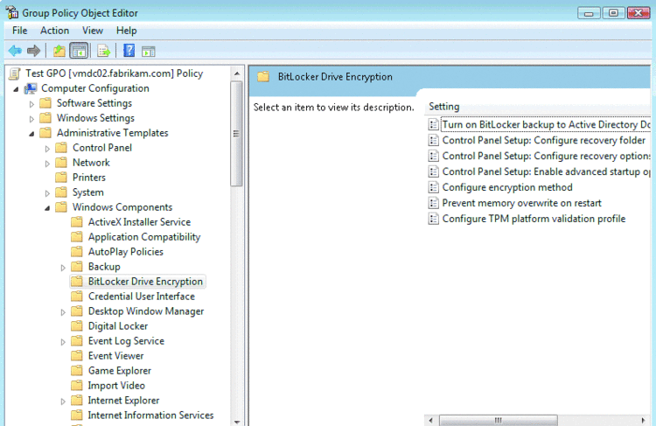Image resolution: width=656 pixels, height=426 pixels.
Task: Click settings list scroll right arrow
Action: tap(643, 420)
